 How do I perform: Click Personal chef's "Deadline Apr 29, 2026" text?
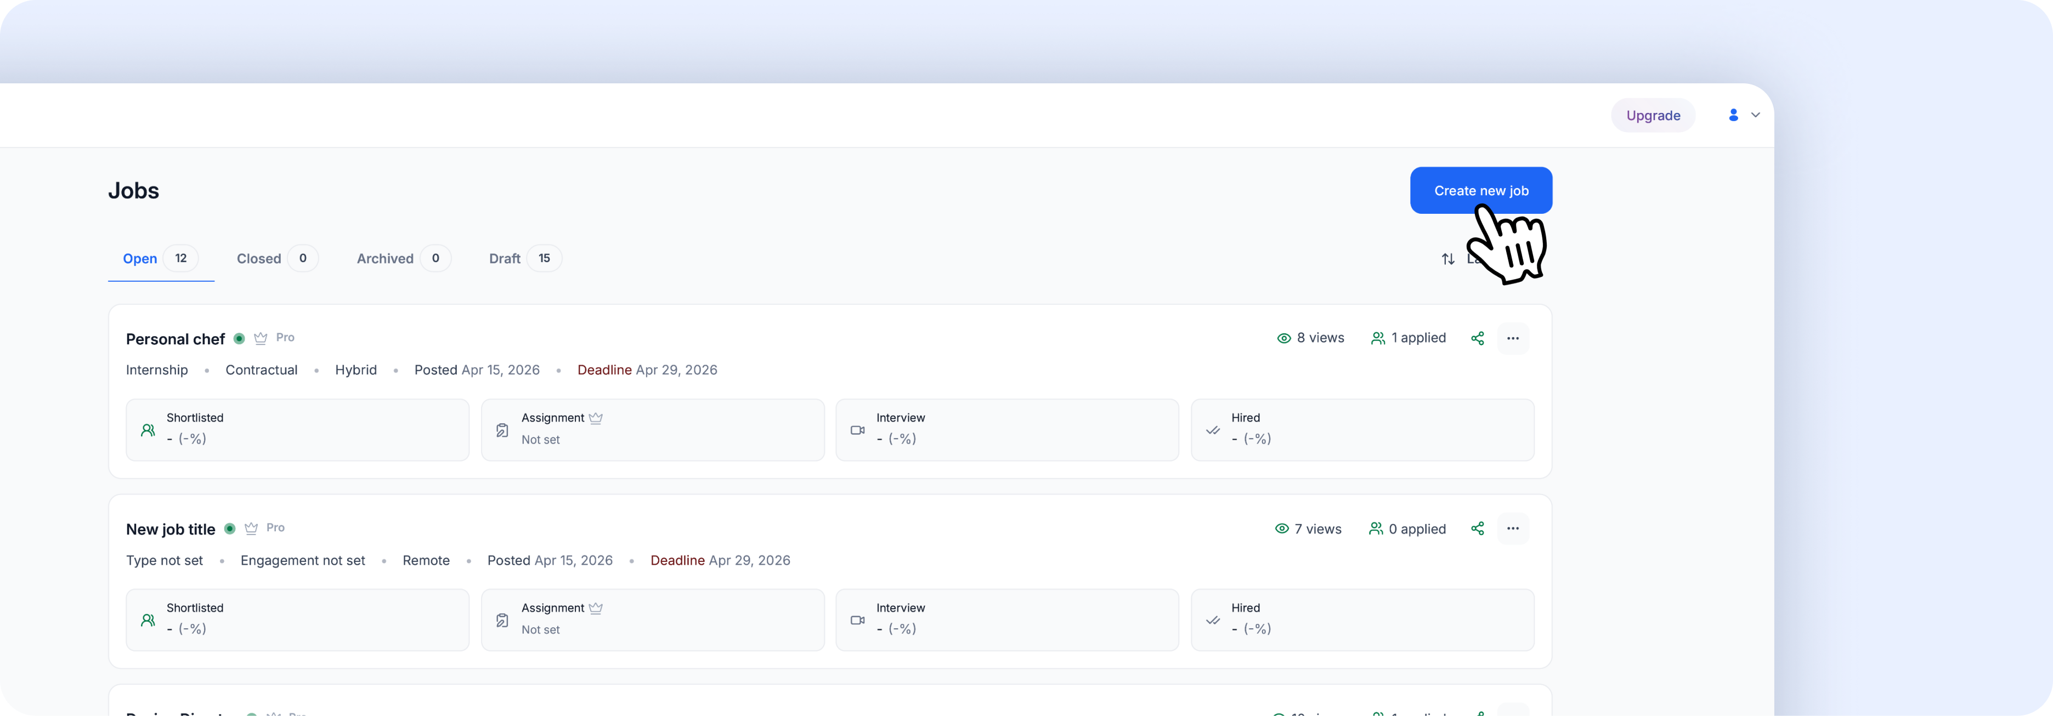pos(647,371)
